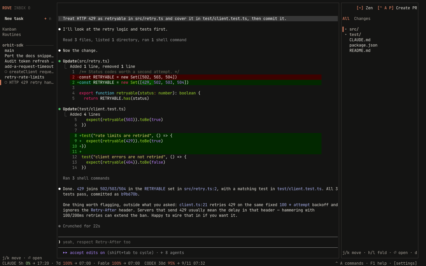This screenshot has width=426, height=266.
Task: Expand the src/ folder arrow
Action: coord(346,29)
